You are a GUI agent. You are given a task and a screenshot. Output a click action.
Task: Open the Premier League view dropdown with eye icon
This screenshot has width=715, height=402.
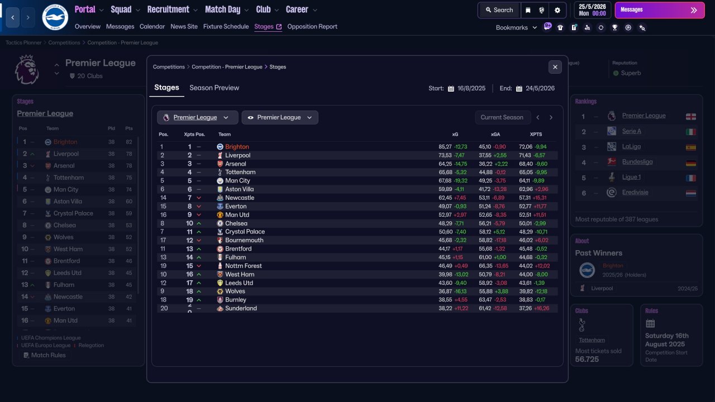280,117
